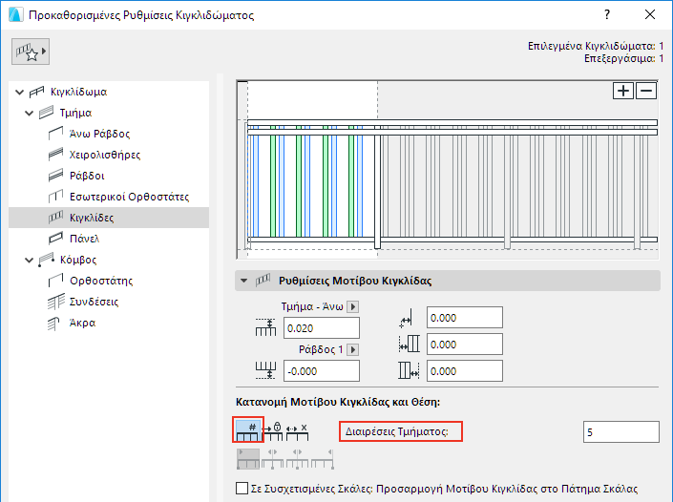Open the Ράβδος 1 reference dropdown
The height and width of the screenshot is (502, 673).
tap(353, 349)
